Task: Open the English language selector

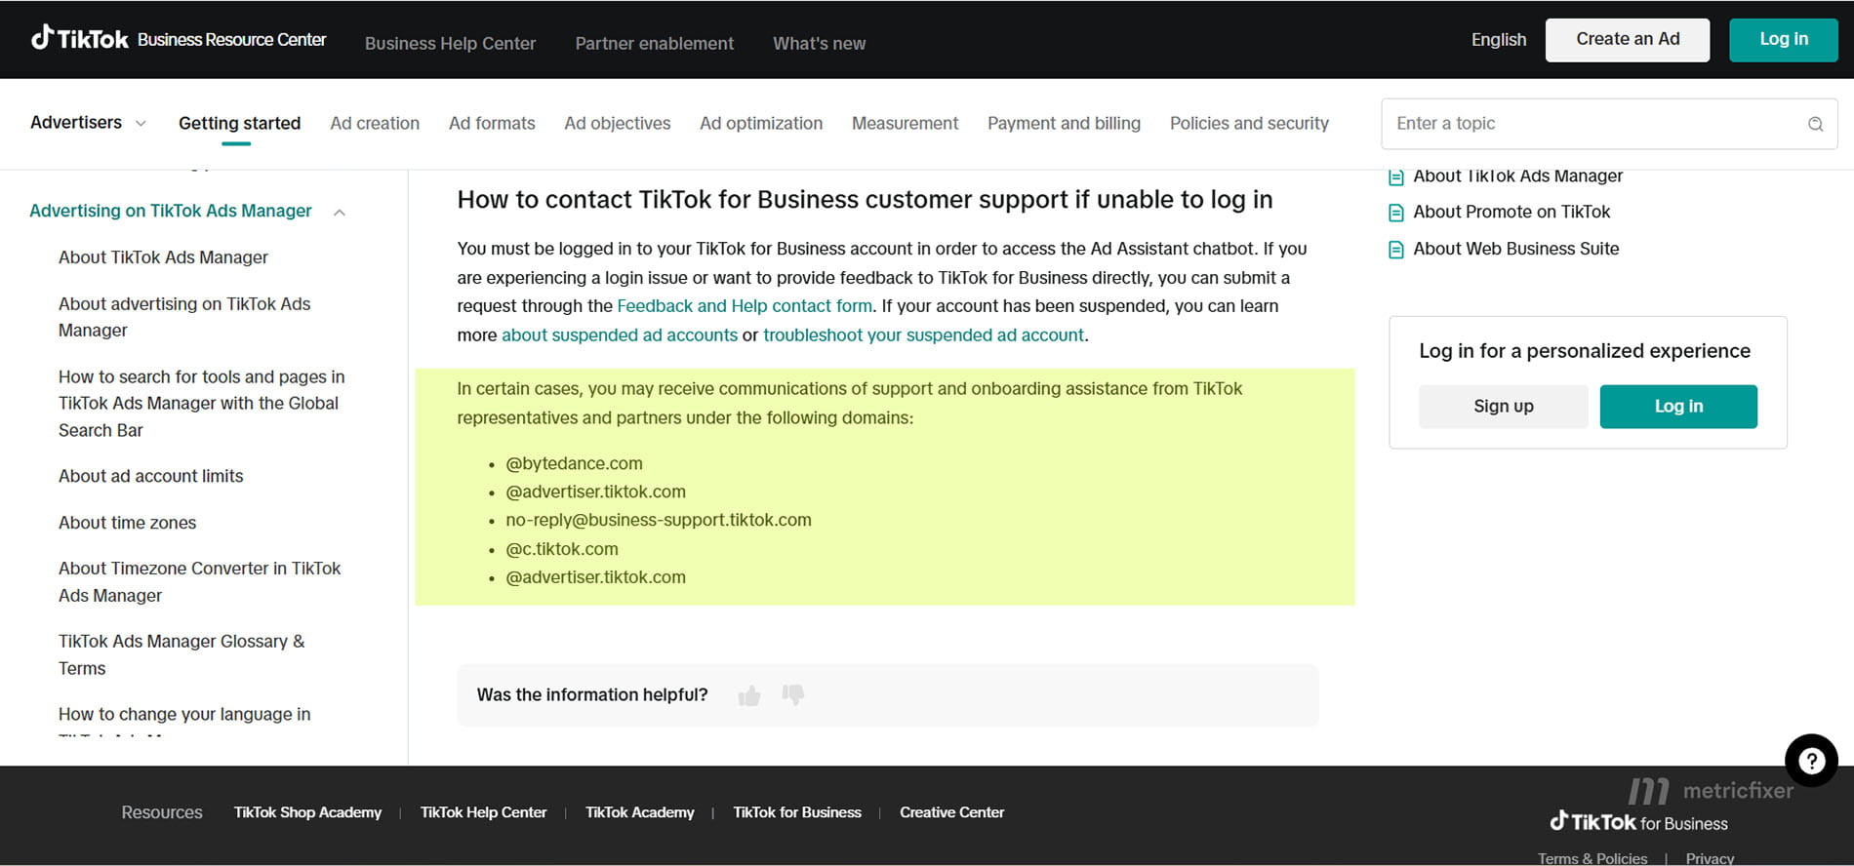Action: point(1499,39)
